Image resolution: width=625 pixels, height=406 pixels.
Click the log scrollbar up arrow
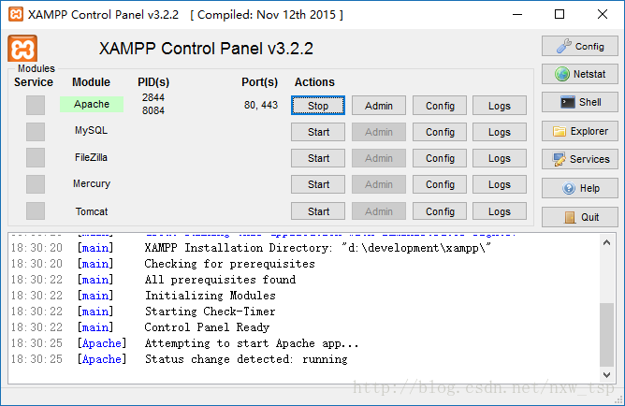point(606,242)
